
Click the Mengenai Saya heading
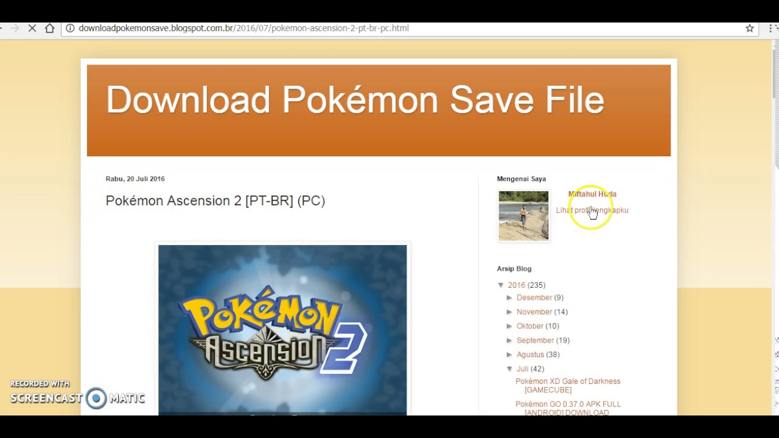[522, 179]
